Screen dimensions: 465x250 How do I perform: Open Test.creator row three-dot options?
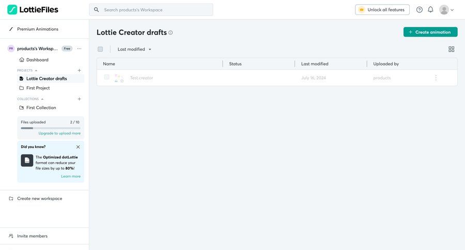436,77
